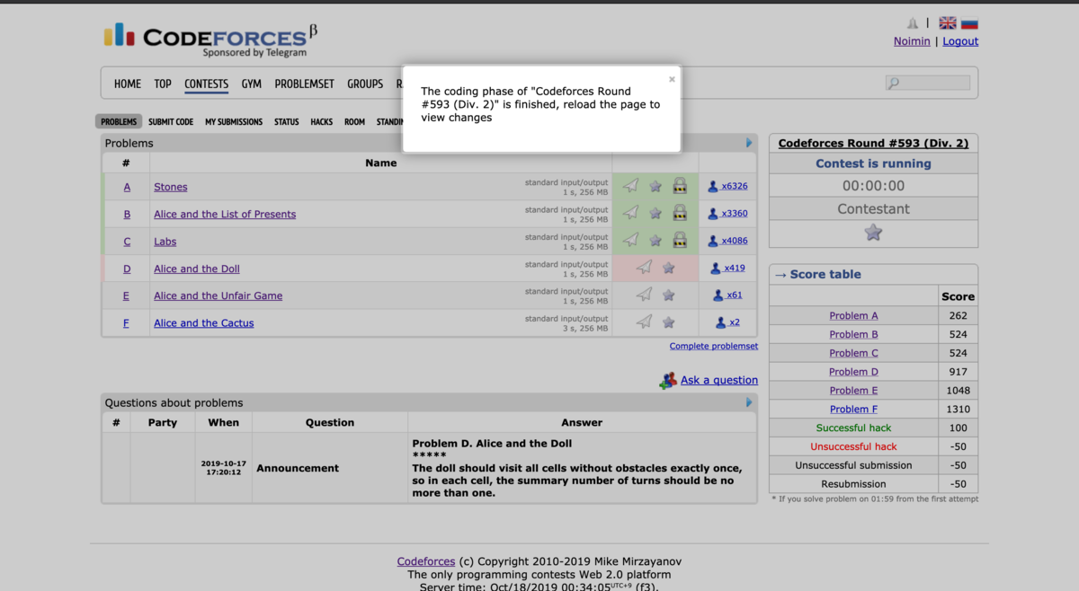The image size is (1079, 591).
Task: Open Alice and the Doll problem link
Action: (x=197, y=269)
